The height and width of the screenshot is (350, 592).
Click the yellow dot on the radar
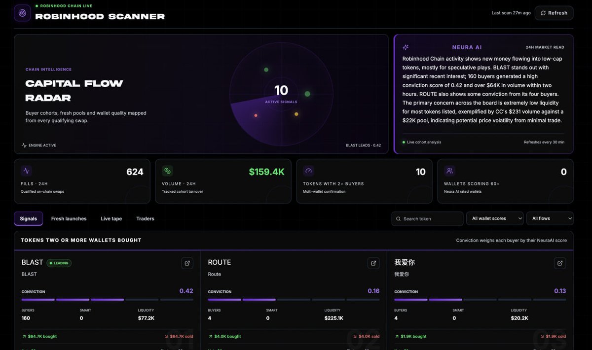[x=296, y=114]
